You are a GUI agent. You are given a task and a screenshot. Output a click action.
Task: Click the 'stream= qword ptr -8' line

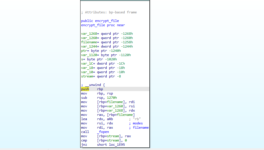101,76
